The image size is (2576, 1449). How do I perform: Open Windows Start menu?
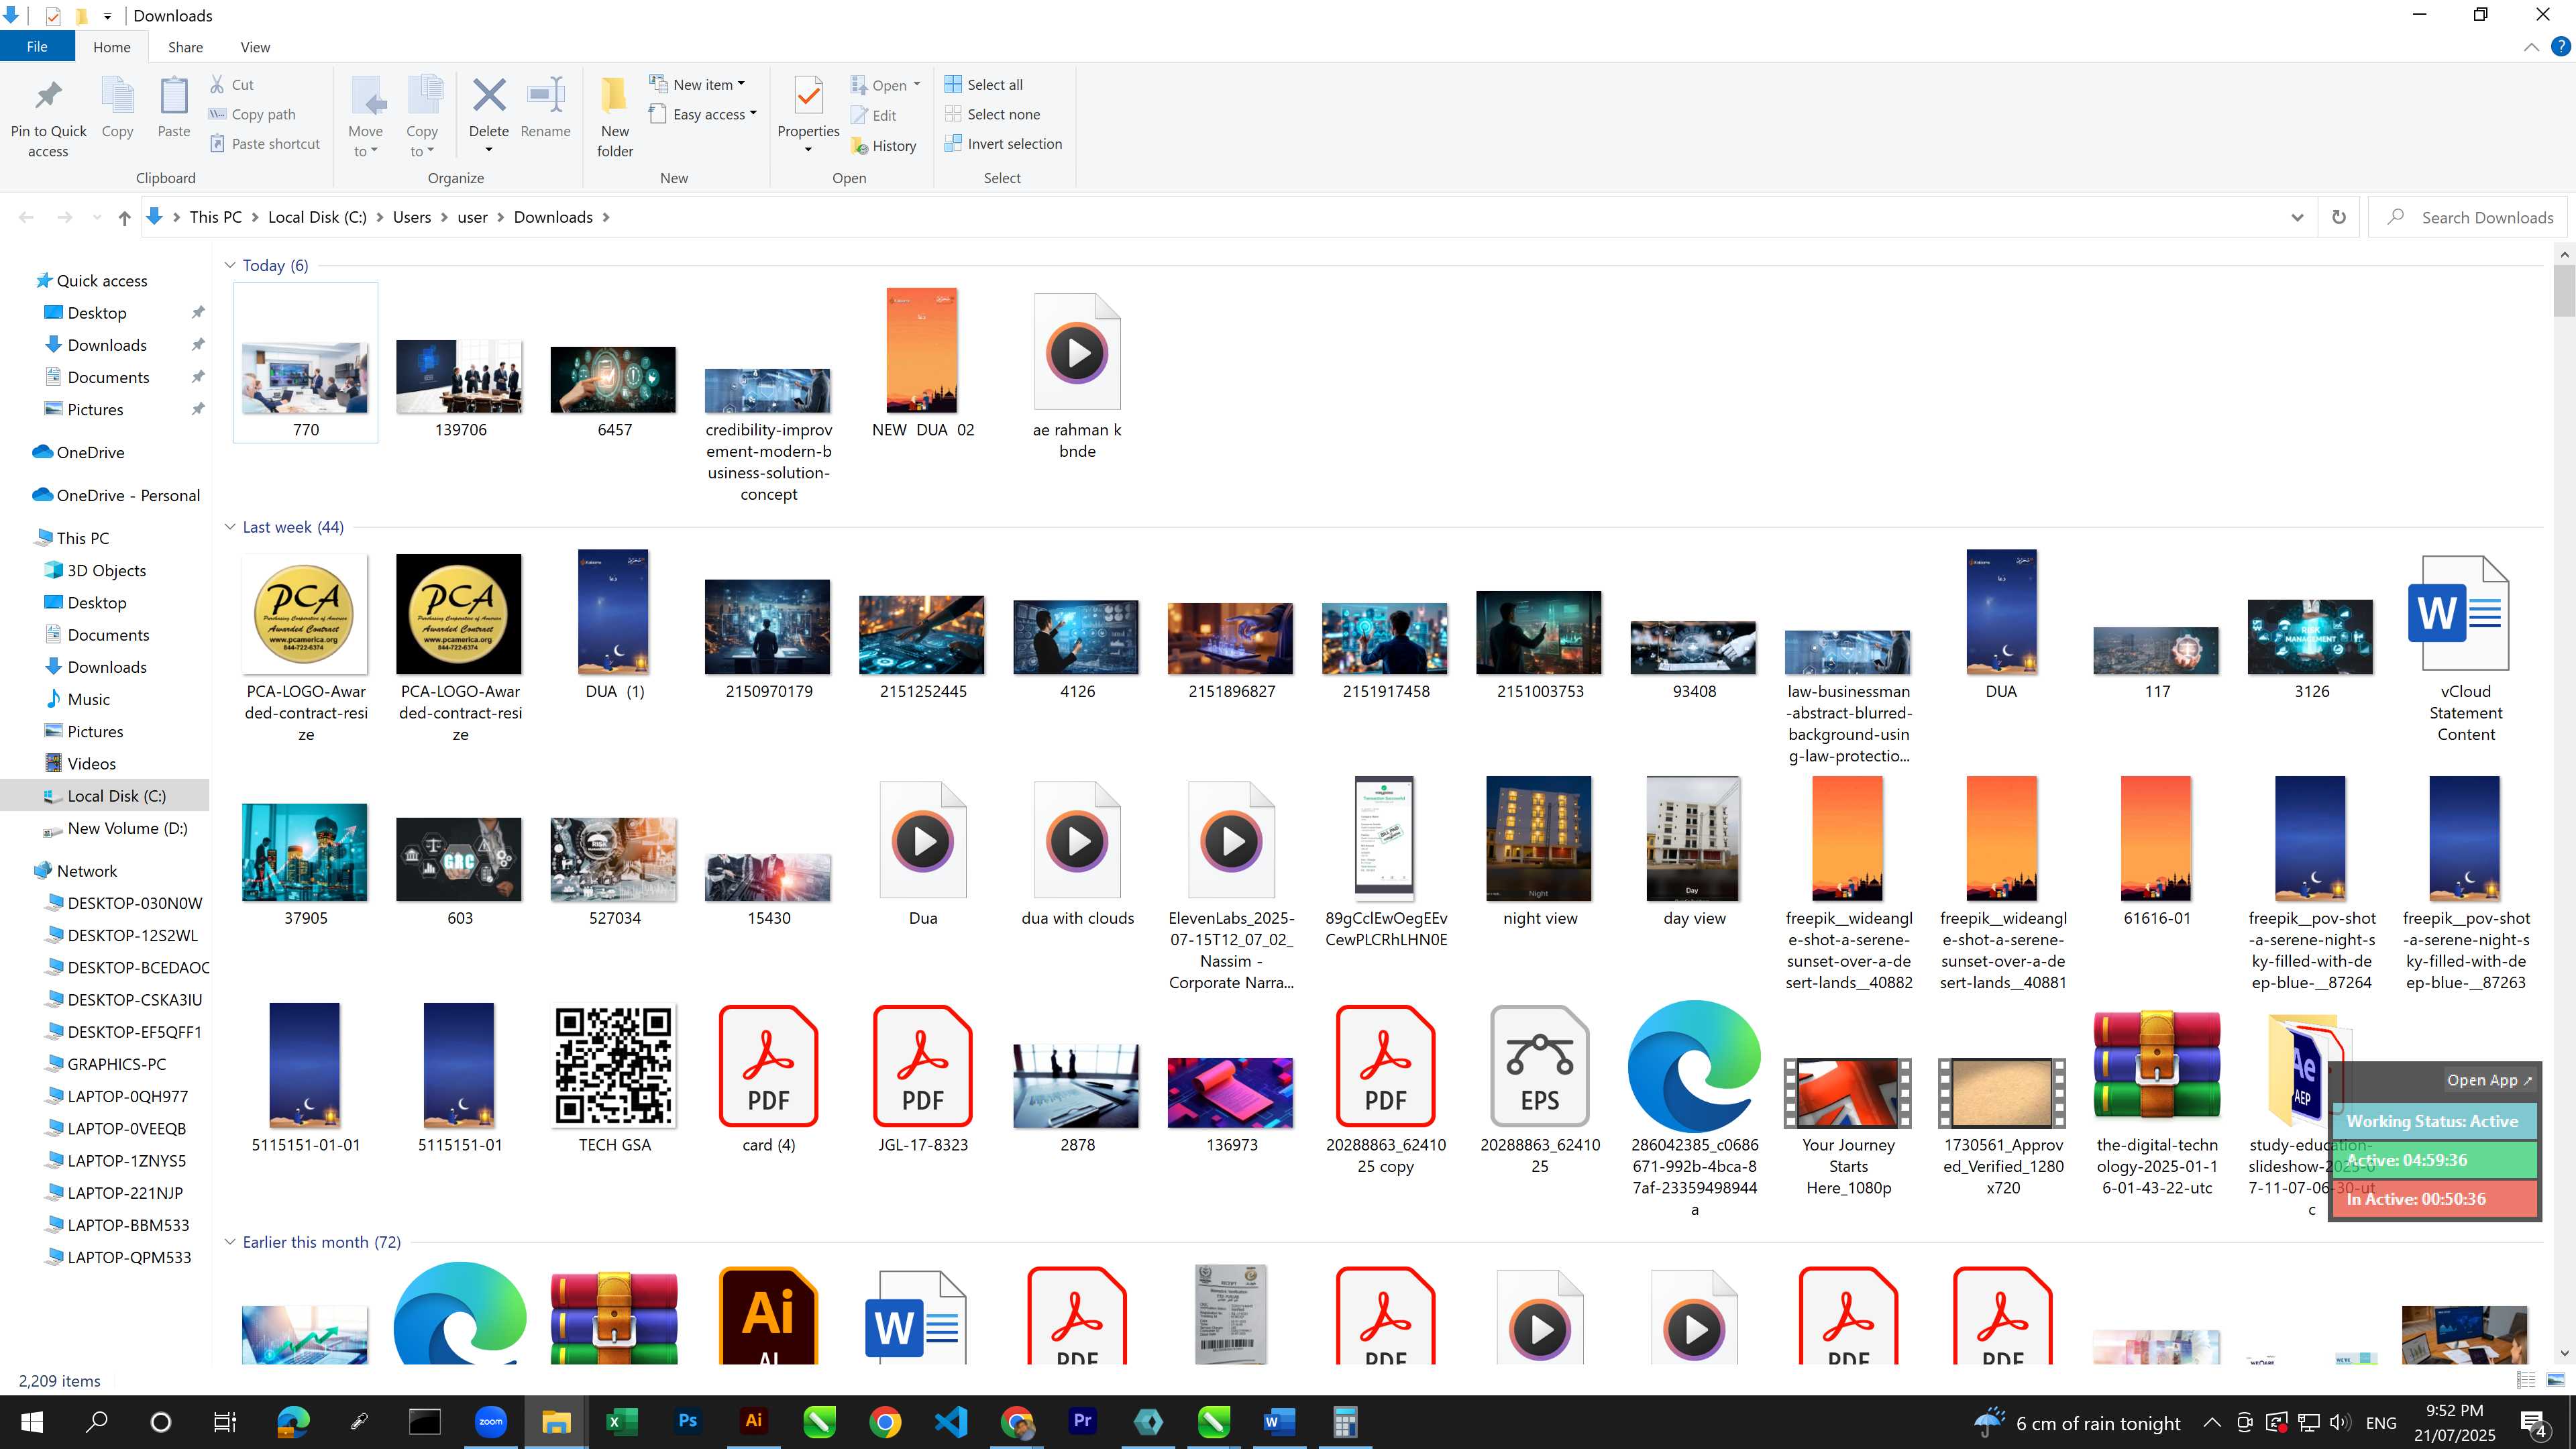tap(32, 1421)
